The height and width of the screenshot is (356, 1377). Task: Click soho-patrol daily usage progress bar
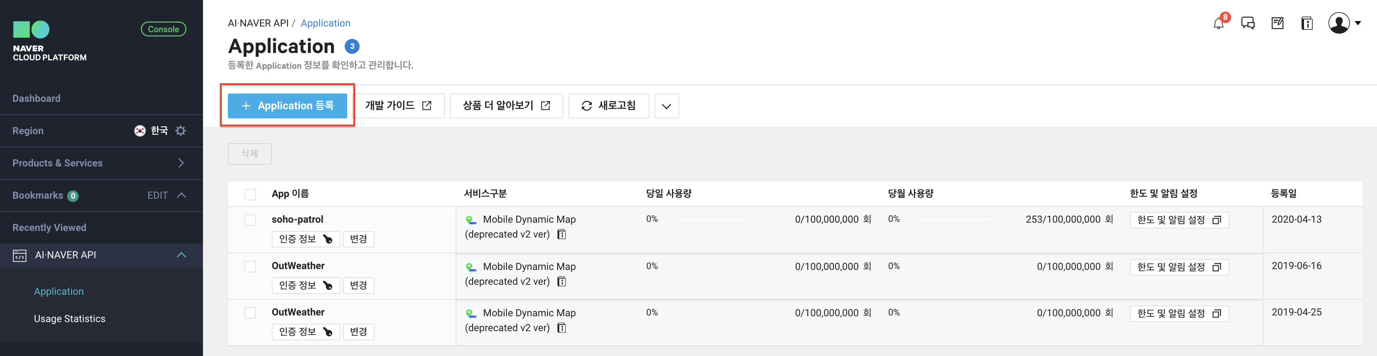pyautogui.click(x=711, y=219)
